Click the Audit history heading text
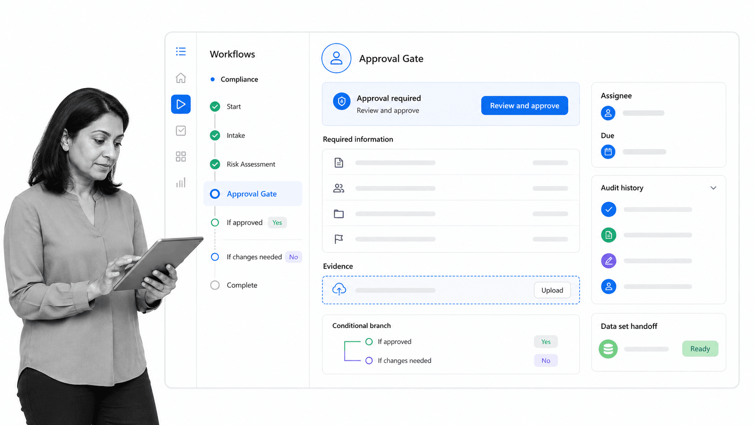 coord(622,188)
